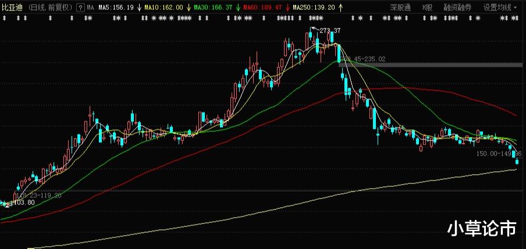Click the MA indicator label
Viewport: 526px width, 249px height.
click(x=90, y=8)
